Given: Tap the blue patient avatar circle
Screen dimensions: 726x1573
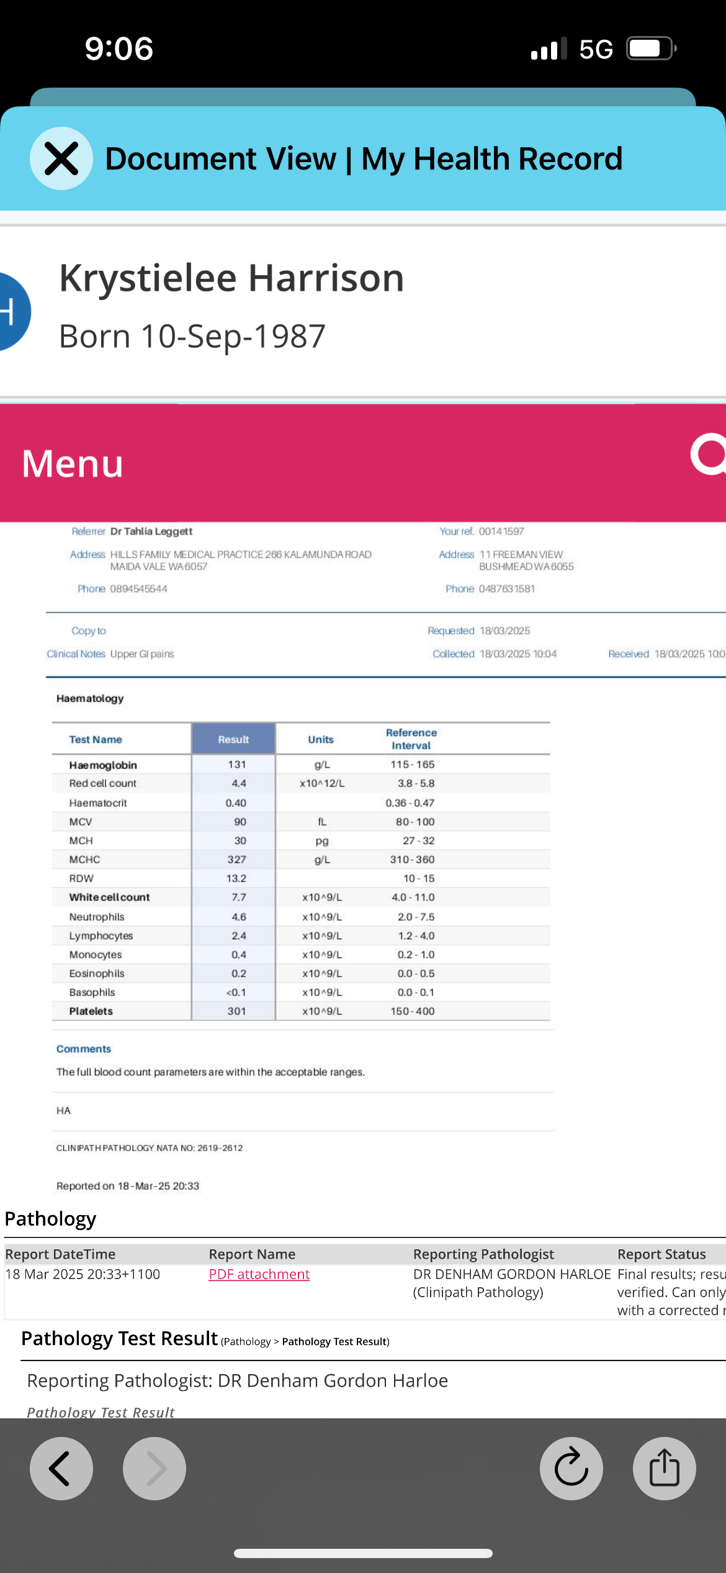Looking at the screenshot, I should [x=12, y=312].
